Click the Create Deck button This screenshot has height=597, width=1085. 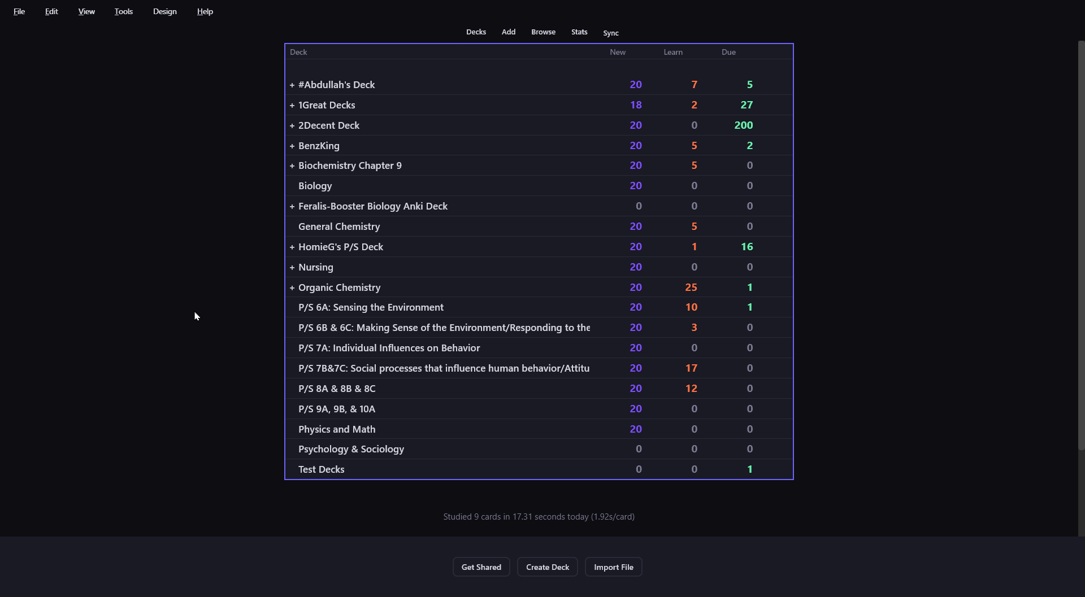click(547, 567)
